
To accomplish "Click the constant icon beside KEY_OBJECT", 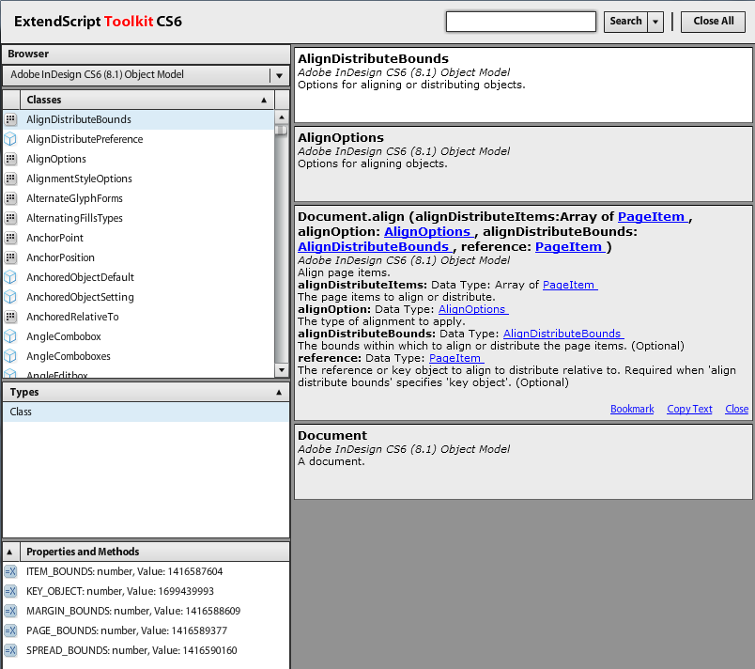I will (x=10, y=591).
